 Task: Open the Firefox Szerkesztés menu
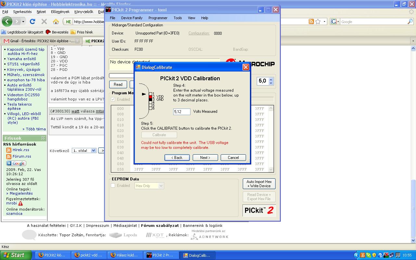coord(22,12)
